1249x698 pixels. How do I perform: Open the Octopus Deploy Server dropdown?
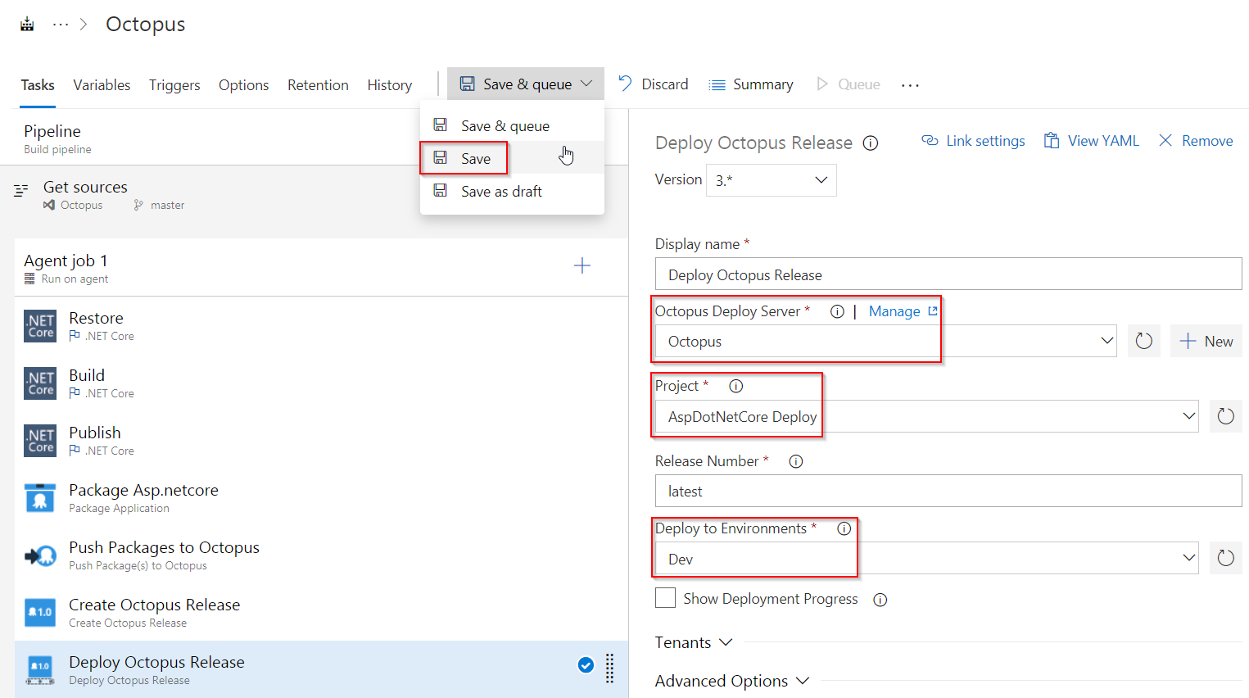pyautogui.click(x=887, y=342)
